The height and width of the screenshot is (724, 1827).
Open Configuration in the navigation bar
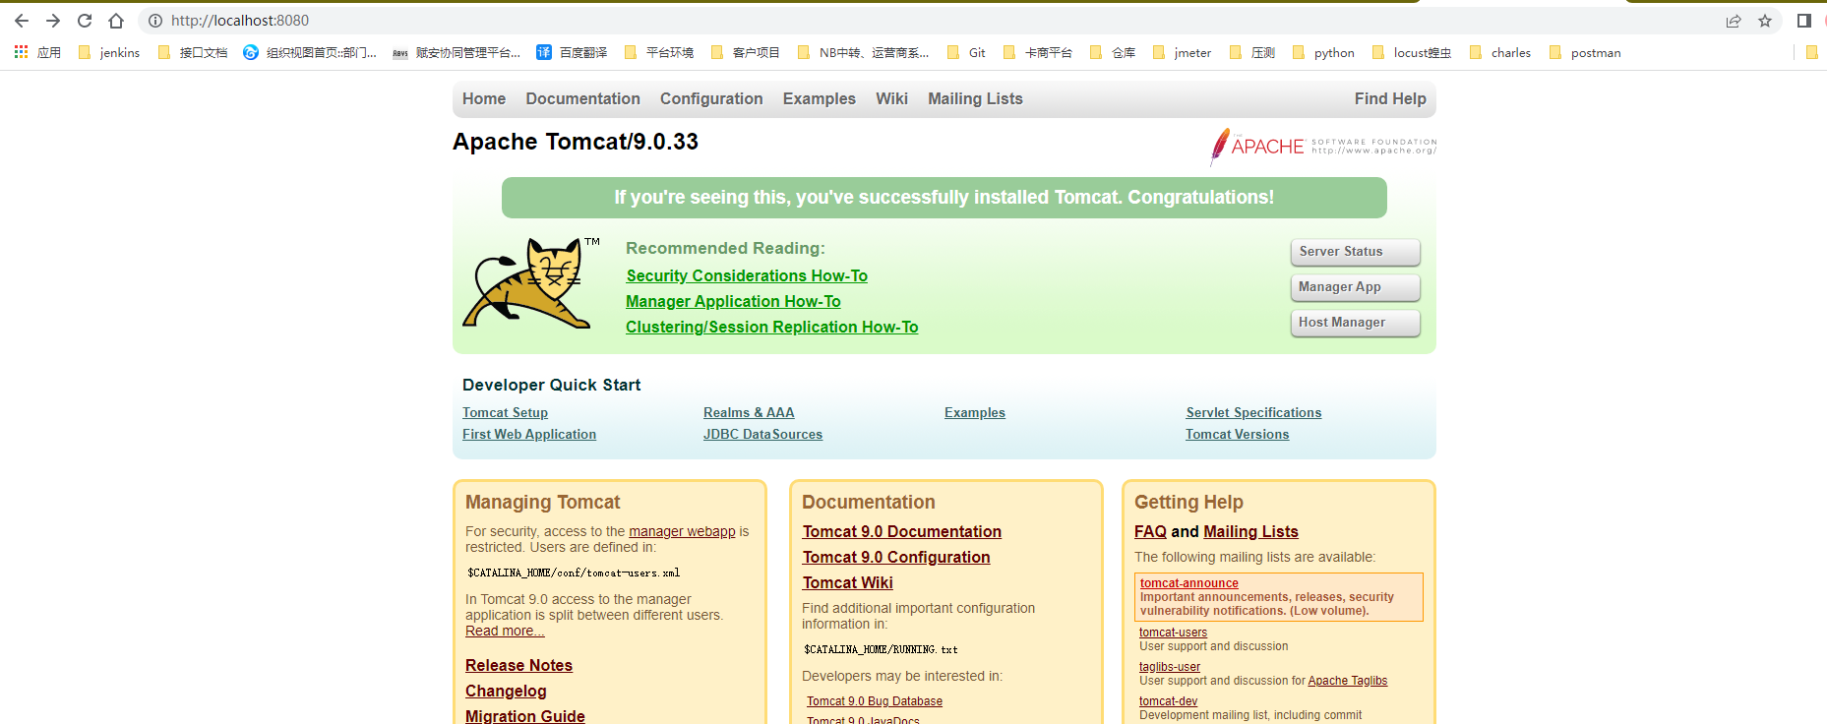pyautogui.click(x=711, y=98)
